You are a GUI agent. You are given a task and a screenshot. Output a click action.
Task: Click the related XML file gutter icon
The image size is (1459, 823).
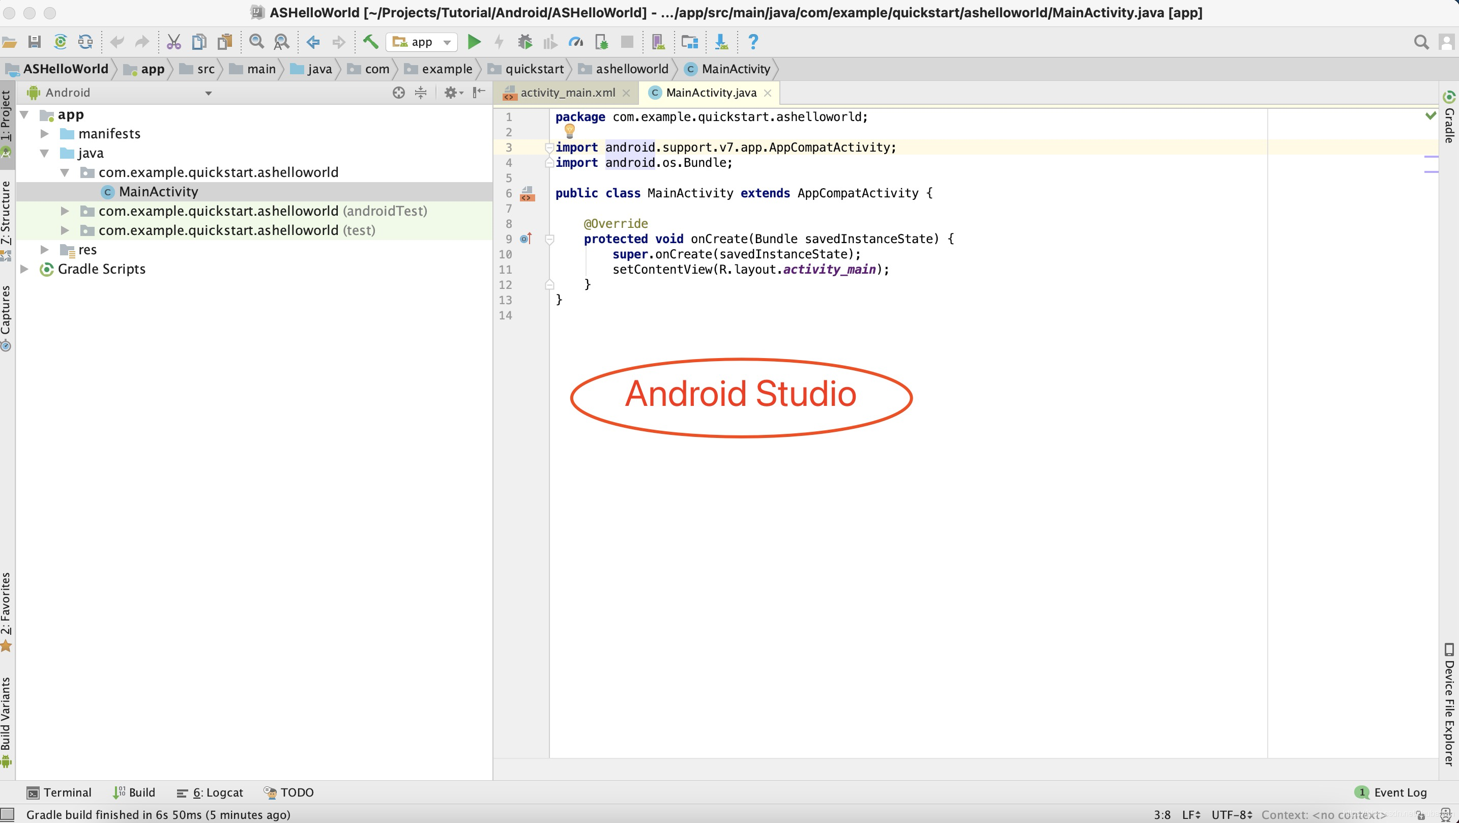click(527, 194)
